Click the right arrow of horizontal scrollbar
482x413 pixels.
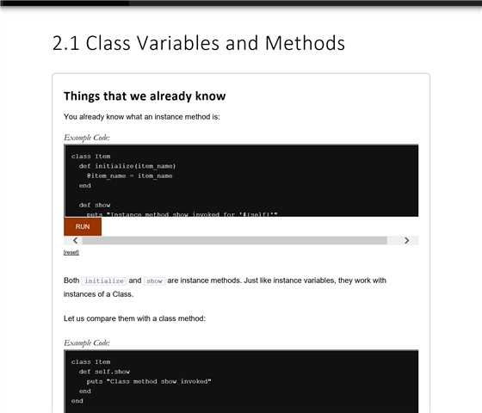(406, 240)
